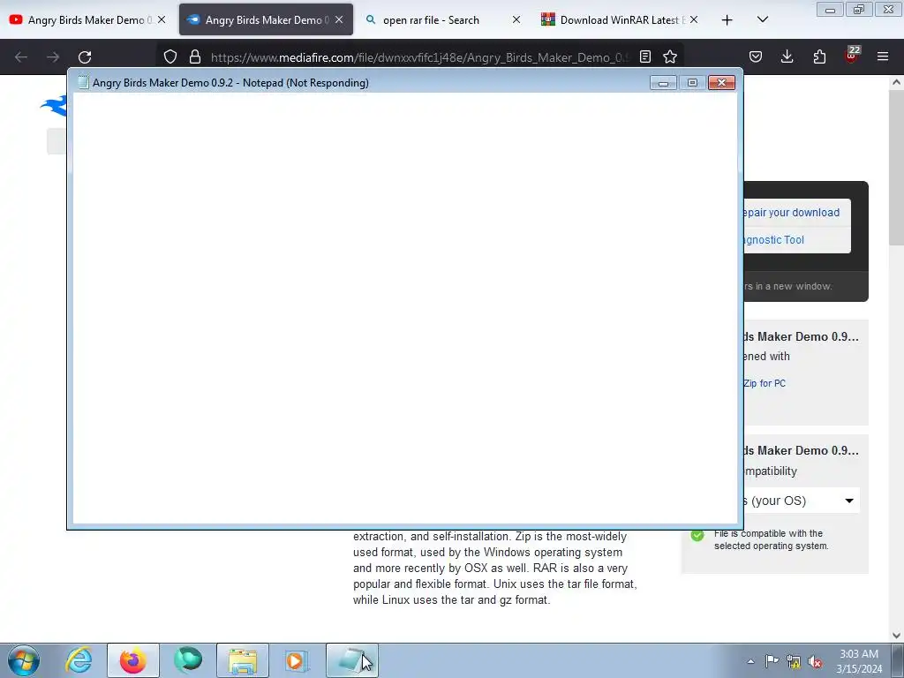Click the page scrollbar down arrow
This screenshot has width=904, height=678.
pos(897,636)
